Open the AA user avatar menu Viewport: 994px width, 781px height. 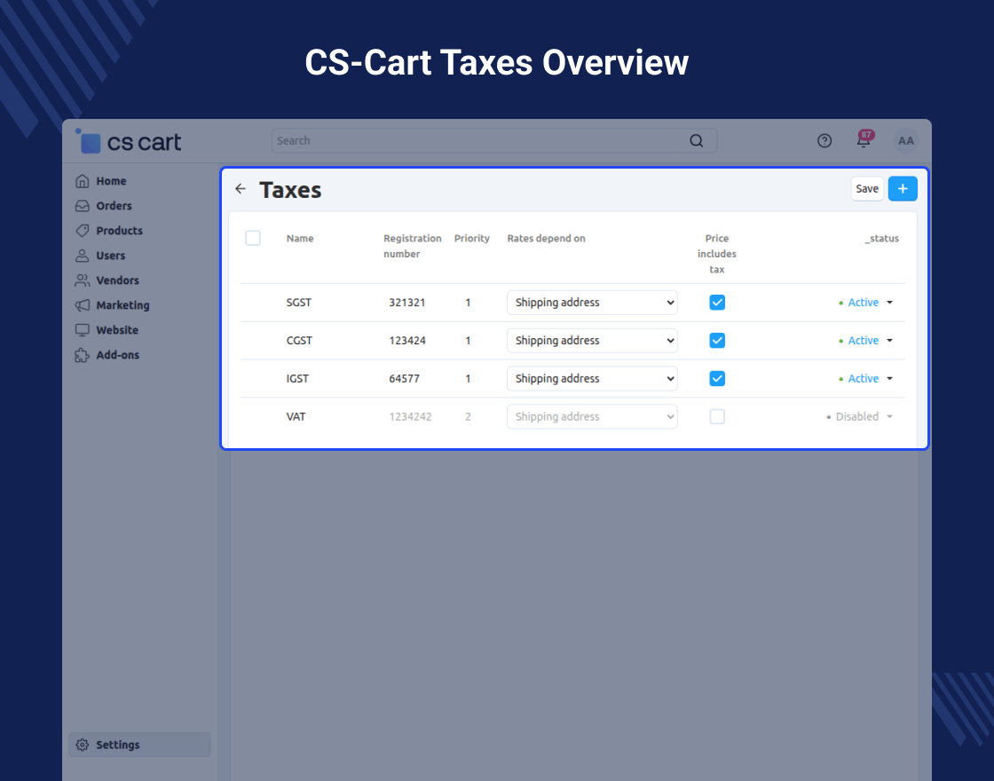[906, 141]
